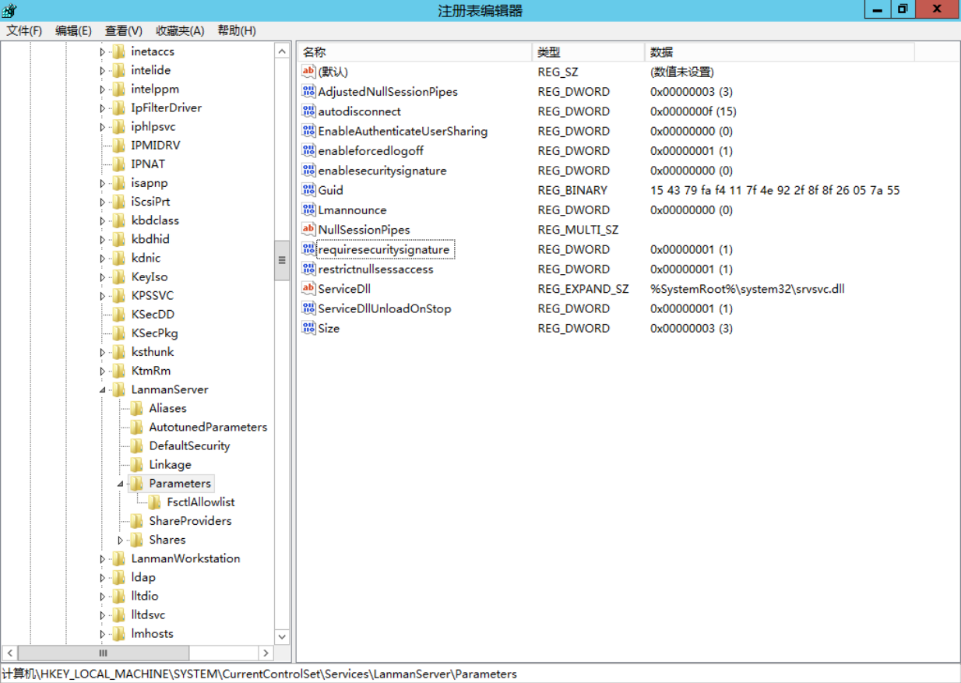Click the FsctlAllowlist folder icon
961x683 pixels.
click(154, 502)
